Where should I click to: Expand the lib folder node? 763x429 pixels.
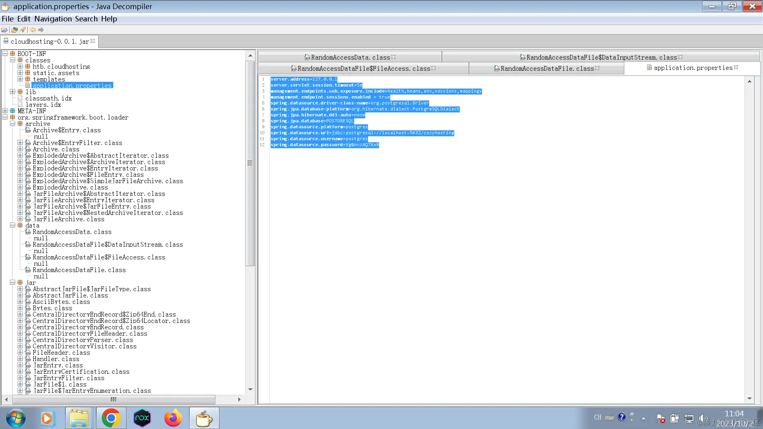tap(13, 92)
